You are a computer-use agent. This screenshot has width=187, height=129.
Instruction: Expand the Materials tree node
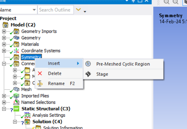(x=4, y=44)
